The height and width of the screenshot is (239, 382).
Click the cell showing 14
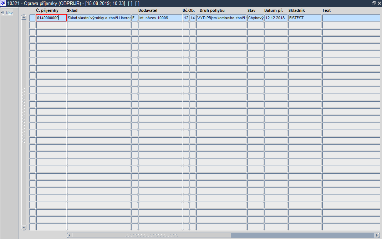(193, 18)
